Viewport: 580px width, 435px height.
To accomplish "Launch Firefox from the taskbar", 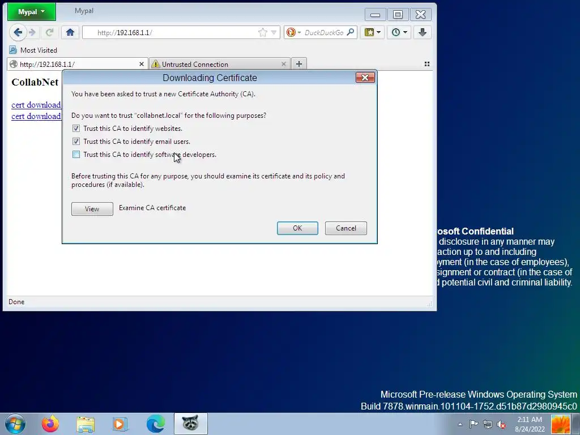I will (x=50, y=424).
